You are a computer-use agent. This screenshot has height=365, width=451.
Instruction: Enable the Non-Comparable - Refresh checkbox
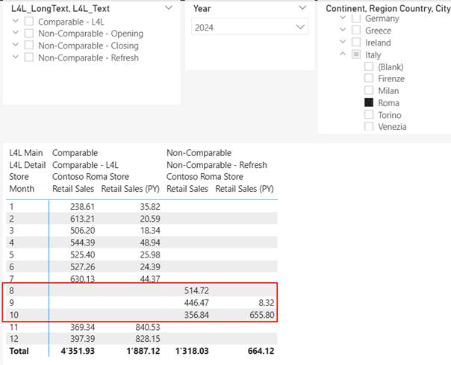pyautogui.click(x=29, y=57)
